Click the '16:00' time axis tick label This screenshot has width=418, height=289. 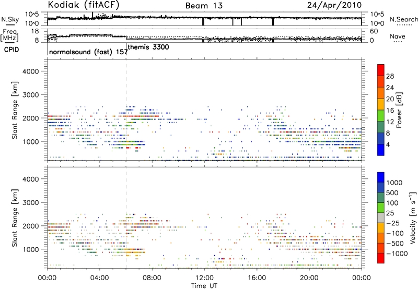click(257, 278)
